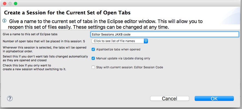This screenshot has height=109, width=242.
Task: Click the label Give a name to this set
Action: 32,34
